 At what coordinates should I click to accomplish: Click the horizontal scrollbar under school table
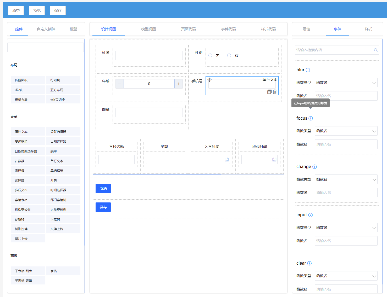[x=157, y=174]
